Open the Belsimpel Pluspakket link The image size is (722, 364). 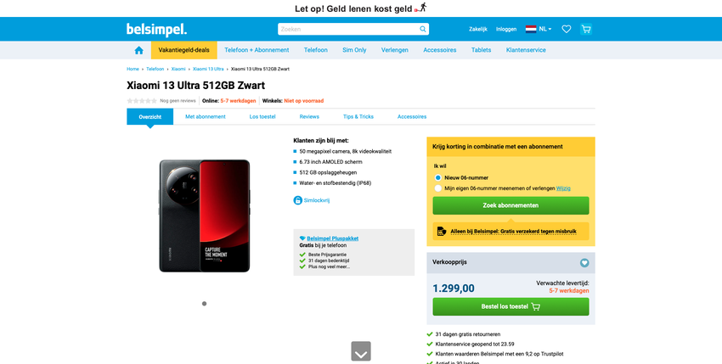(x=332, y=238)
